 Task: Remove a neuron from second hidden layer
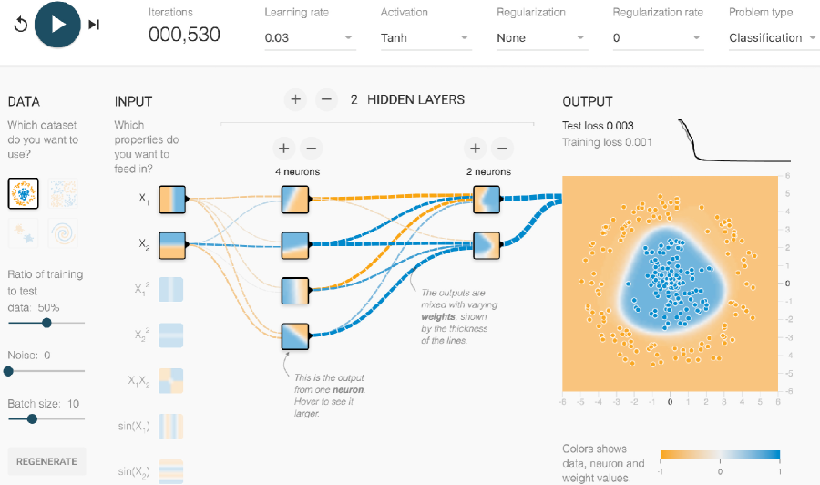502,148
